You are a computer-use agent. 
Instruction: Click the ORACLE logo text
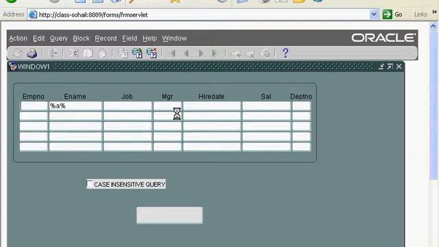click(x=383, y=38)
